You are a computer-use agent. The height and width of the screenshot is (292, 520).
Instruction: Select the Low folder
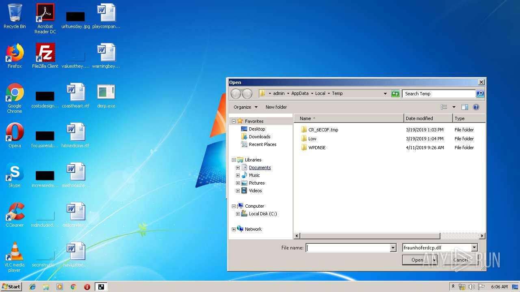pos(312,139)
